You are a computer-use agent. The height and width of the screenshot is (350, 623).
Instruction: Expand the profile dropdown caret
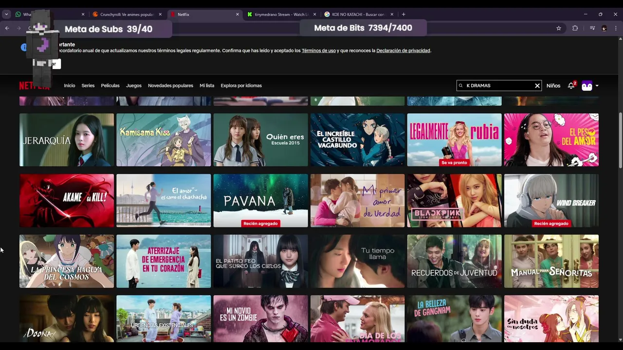597,86
